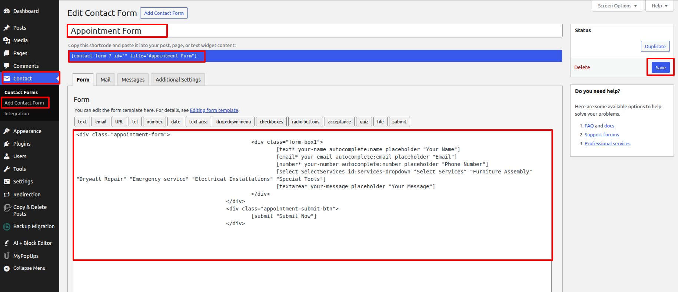Insert a radio buttons form tag
This screenshot has width=678, height=292.
[305, 122]
